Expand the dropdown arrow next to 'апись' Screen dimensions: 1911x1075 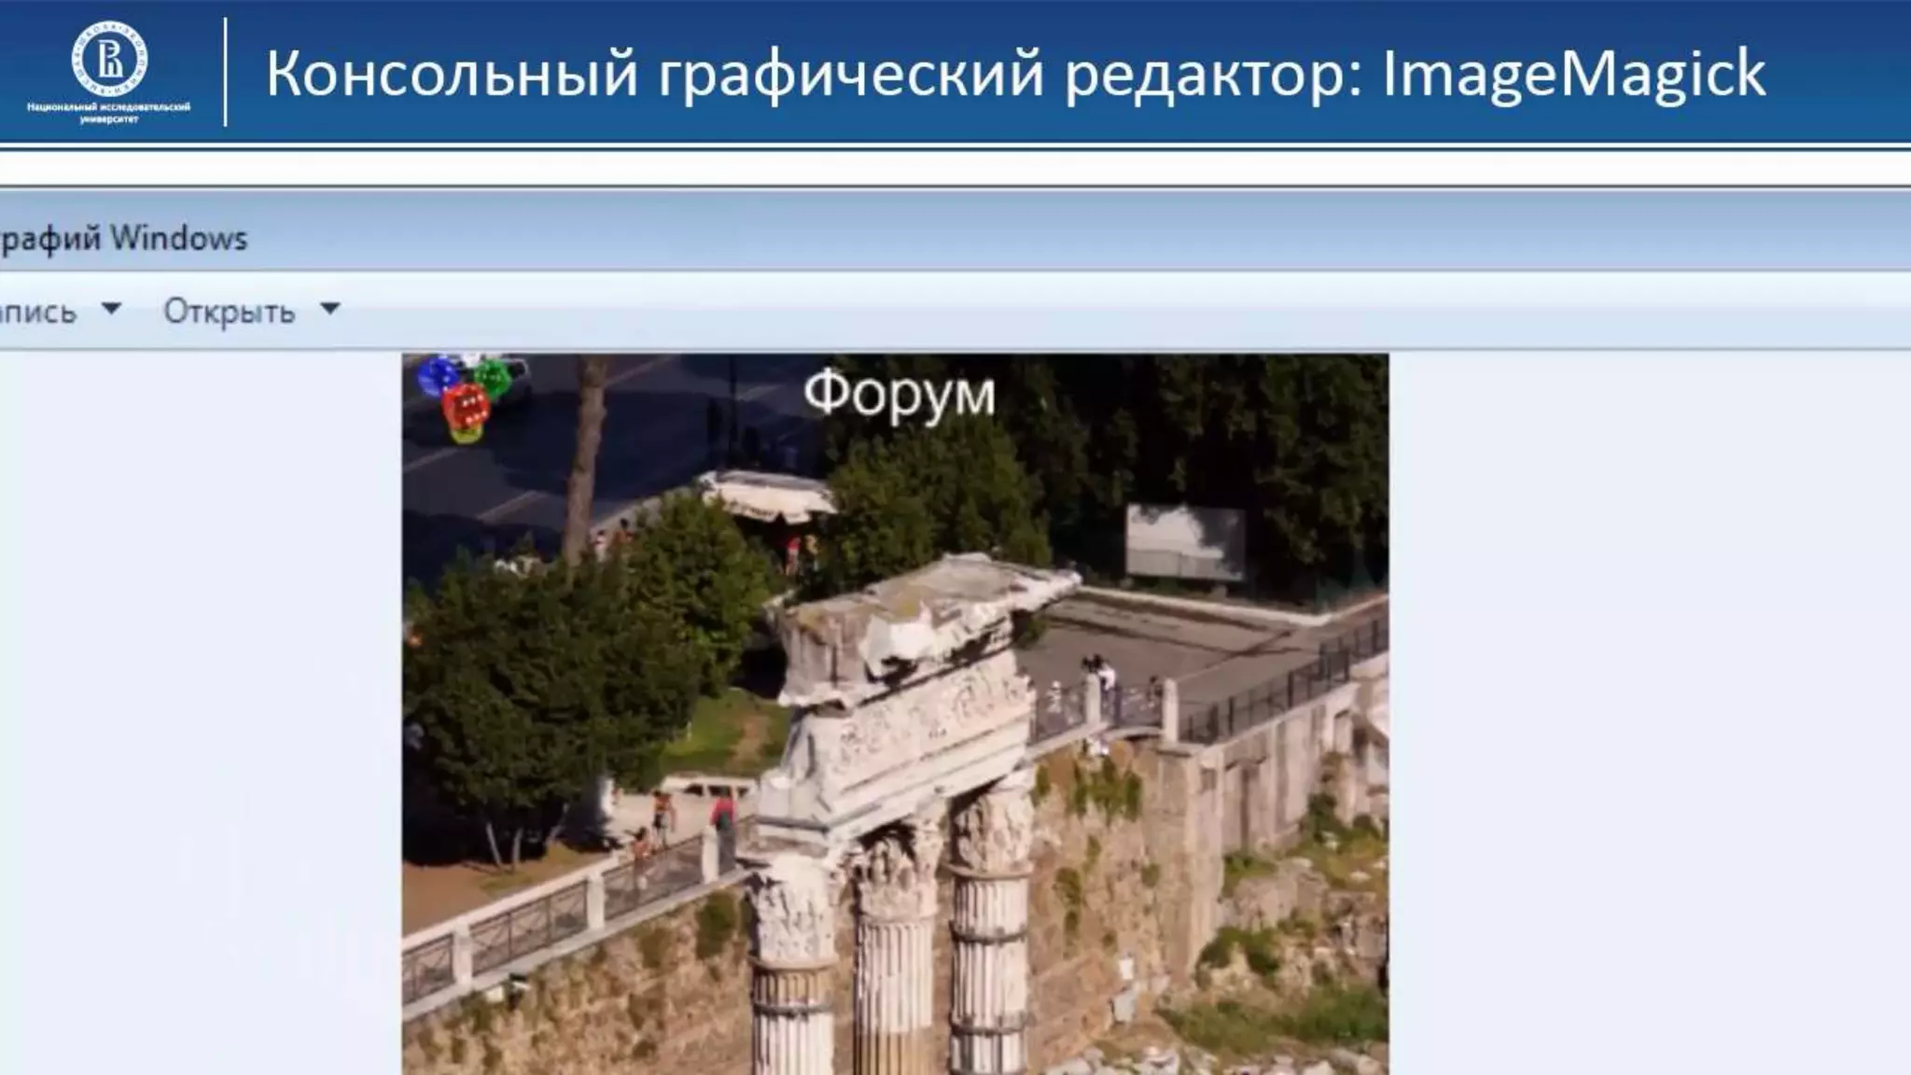click(x=111, y=308)
